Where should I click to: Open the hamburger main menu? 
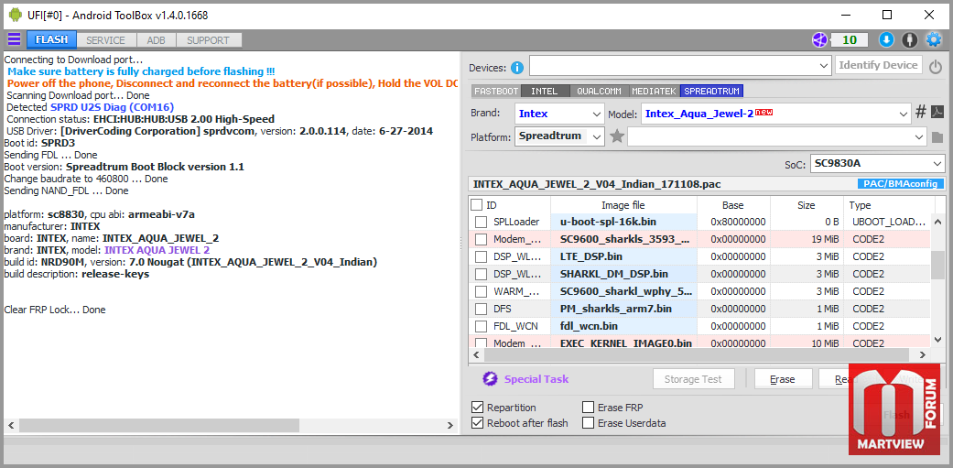coord(14,40)
